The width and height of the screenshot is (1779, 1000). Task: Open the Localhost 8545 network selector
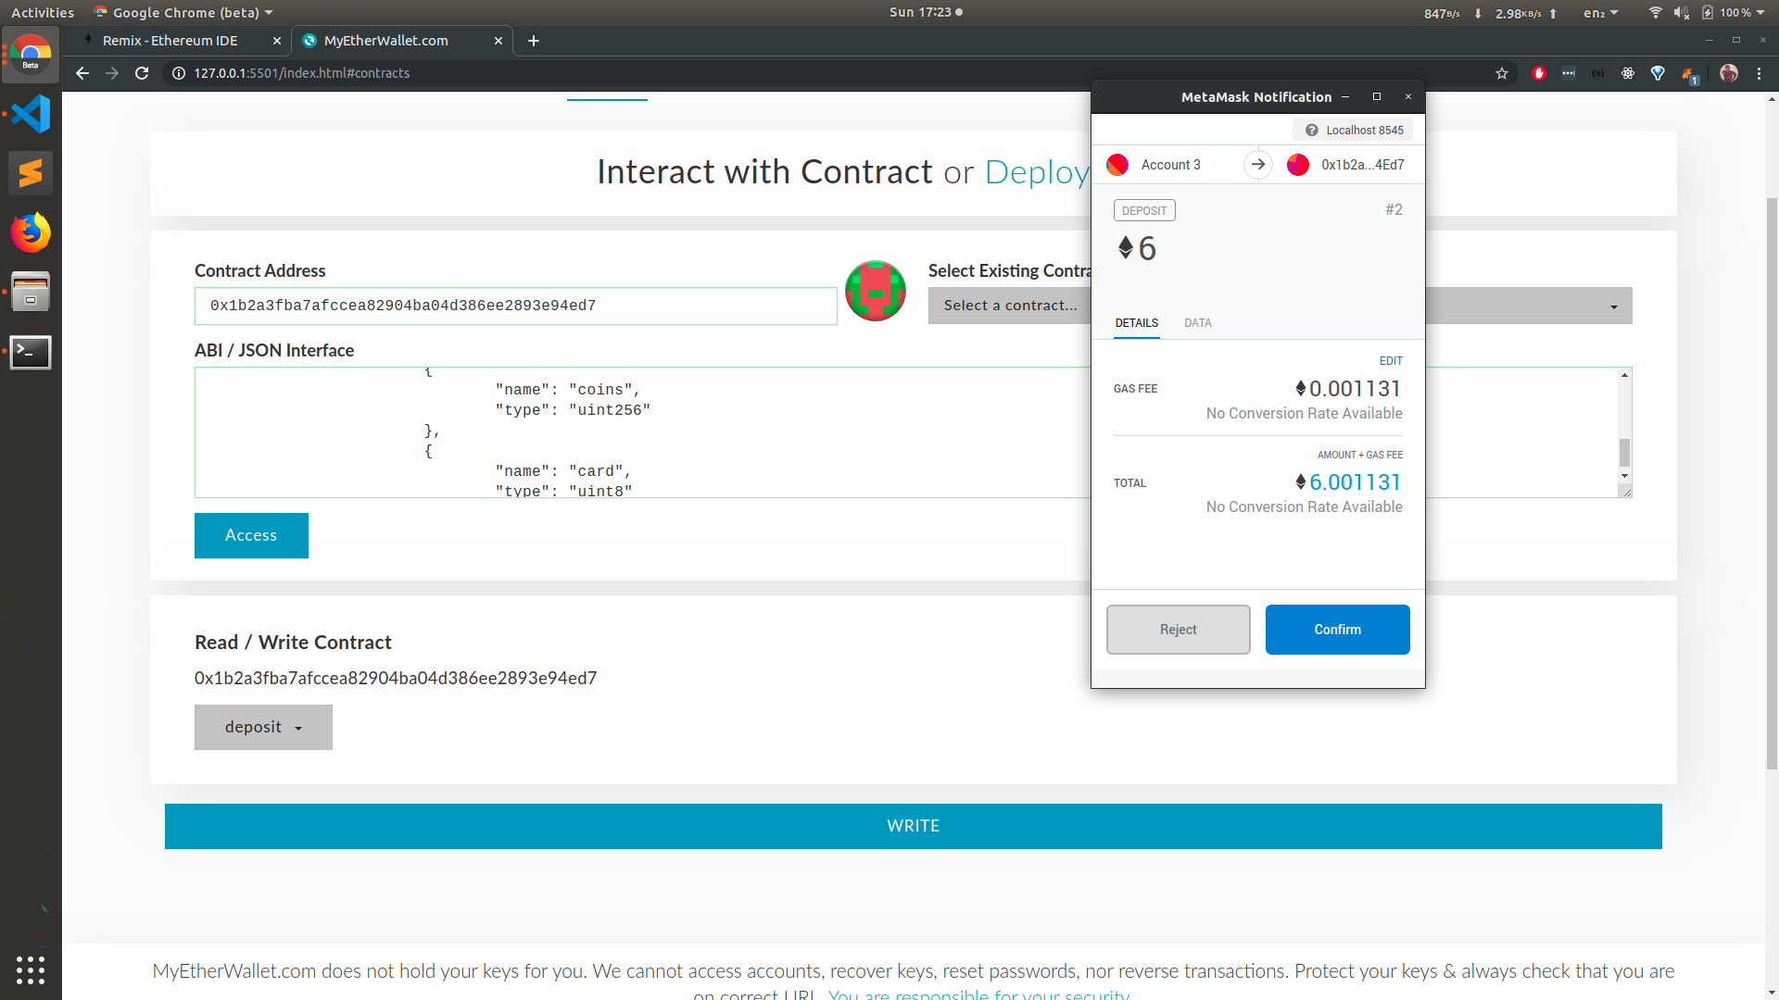tap(1354, 131)
